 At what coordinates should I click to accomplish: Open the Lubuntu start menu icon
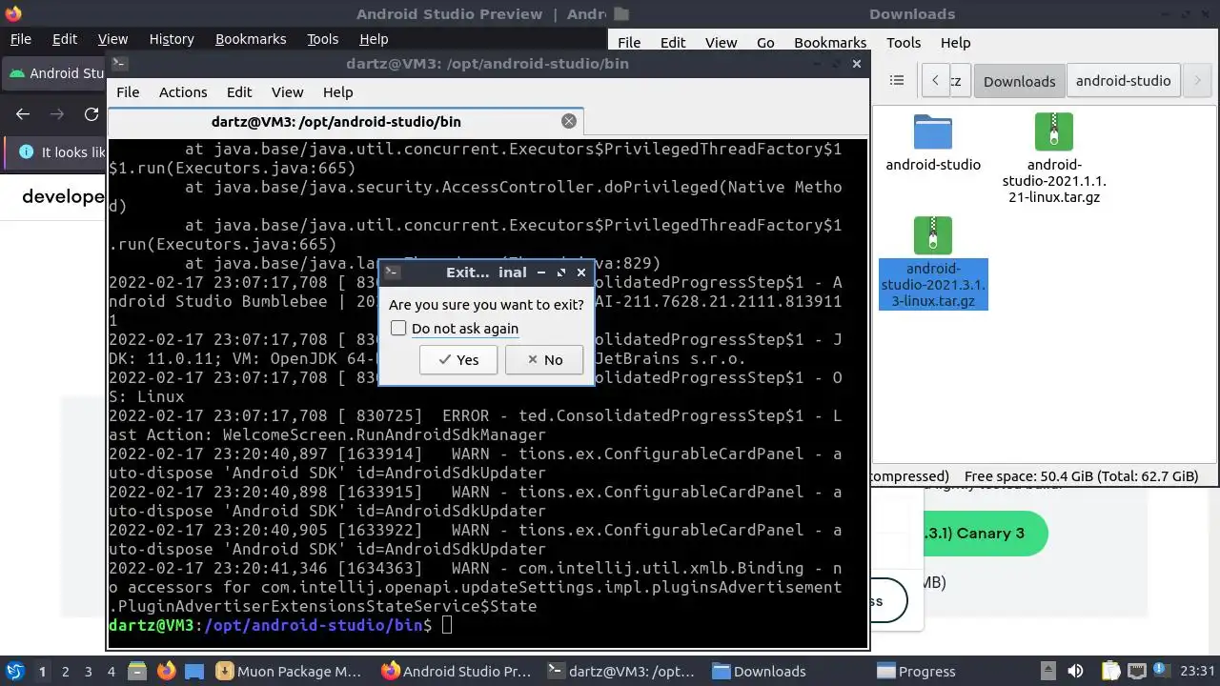14,671
